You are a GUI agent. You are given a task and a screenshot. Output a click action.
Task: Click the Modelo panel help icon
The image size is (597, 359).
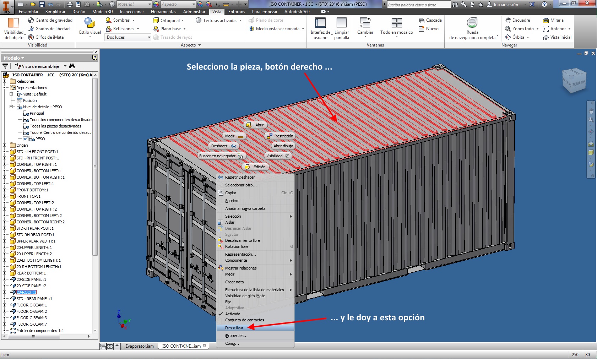tap(94, 58)
